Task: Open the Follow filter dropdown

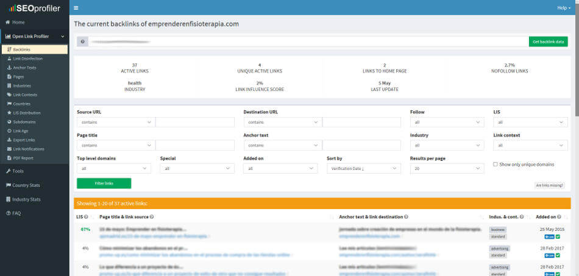Action: (447, 122)
